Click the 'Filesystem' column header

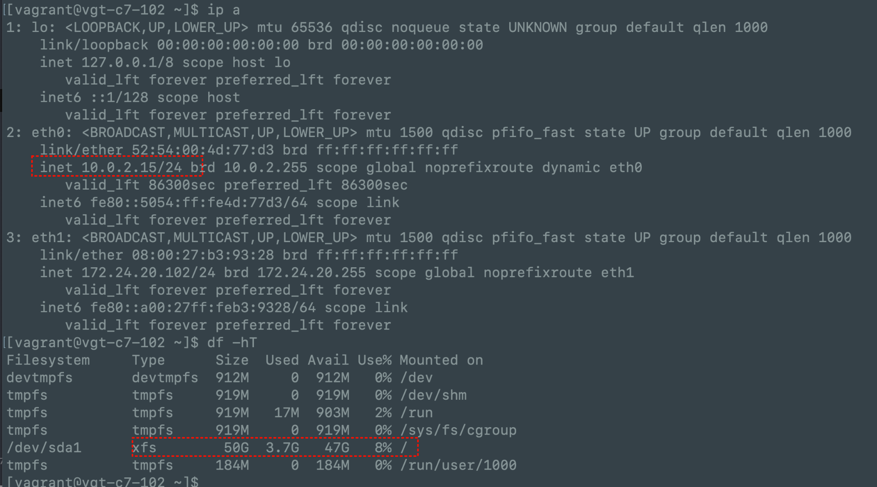48,360
